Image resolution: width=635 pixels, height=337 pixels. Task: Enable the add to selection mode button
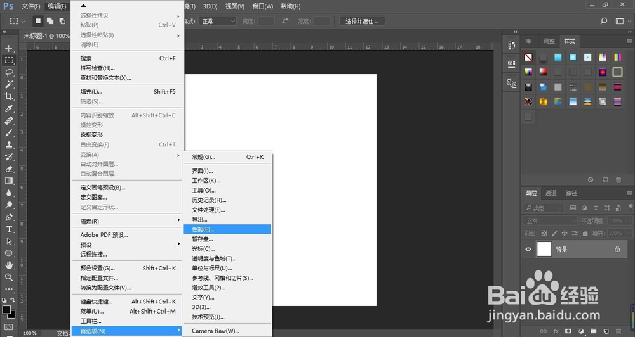(50, 21)
